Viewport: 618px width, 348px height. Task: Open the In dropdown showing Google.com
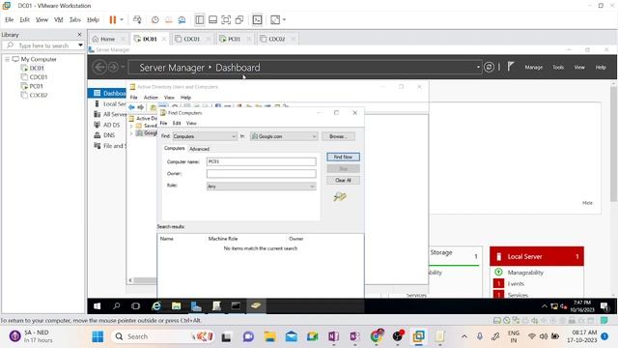[x=284, y=136]
